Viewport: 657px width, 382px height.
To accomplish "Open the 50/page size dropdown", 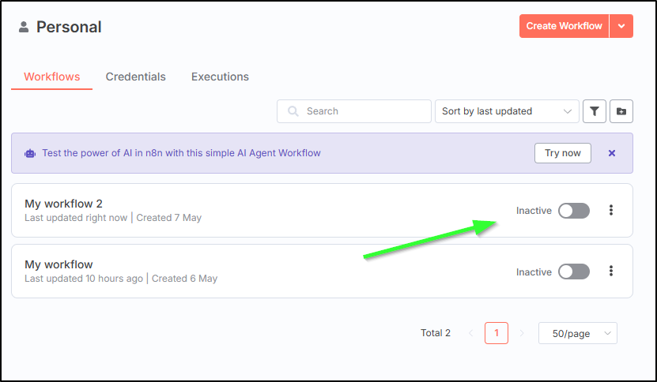I will tap(578, 333).
